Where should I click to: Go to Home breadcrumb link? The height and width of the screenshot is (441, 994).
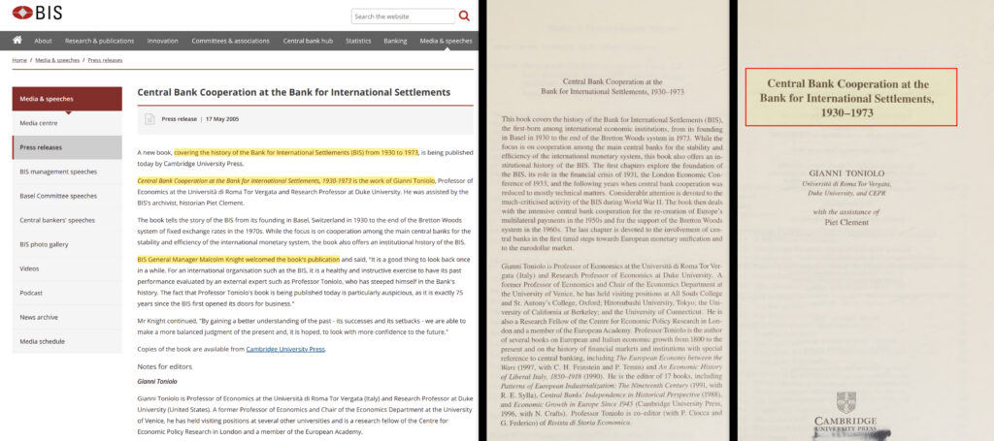(19, 60)
